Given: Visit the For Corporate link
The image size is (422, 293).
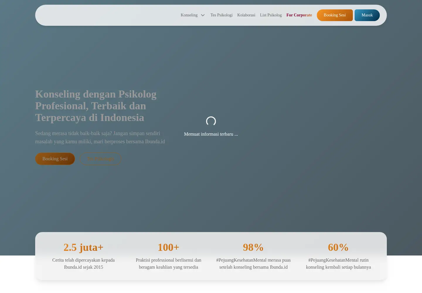Looking at the screenshot, I should pyautogui.click(x=299, y=15).
